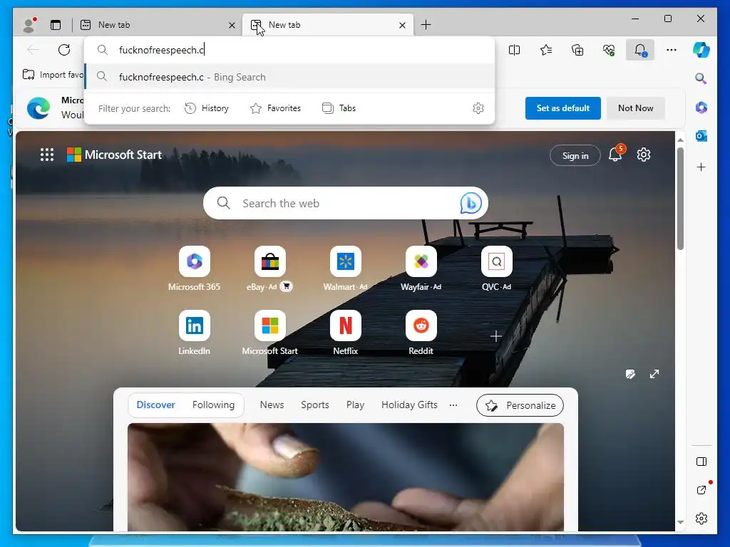Open the profile avatar menu
This screenshot has width=730, height=547.
[29, 25]
